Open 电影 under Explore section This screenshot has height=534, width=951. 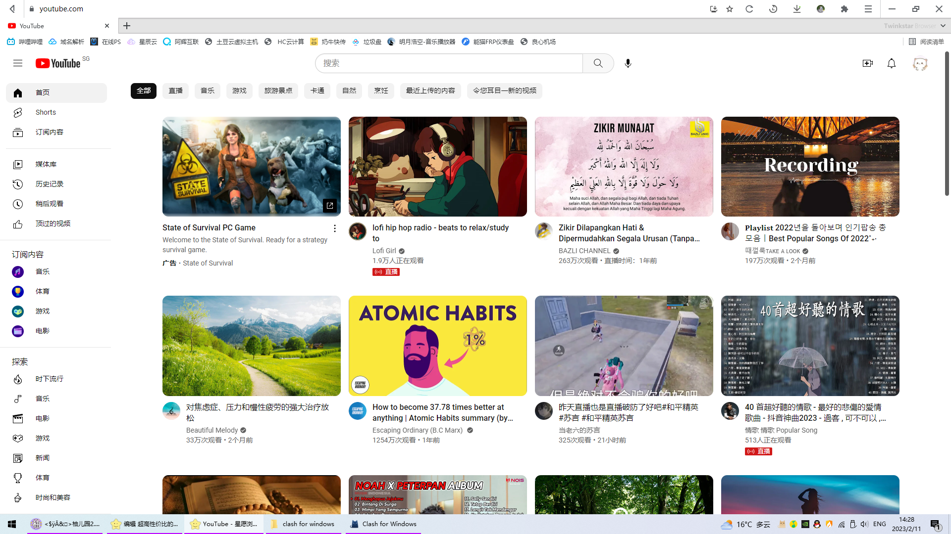click(x=56, y=418)
